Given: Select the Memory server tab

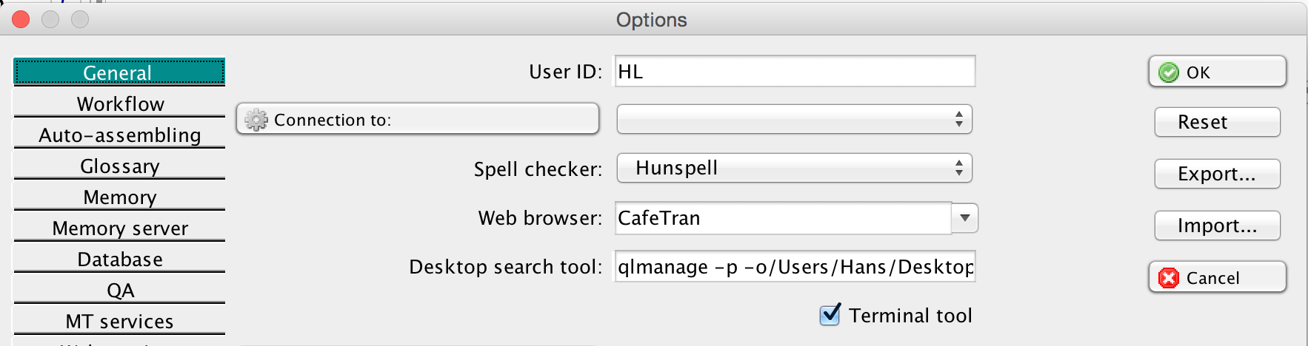Looking at the screenshot, I should [x=119, y=228].
